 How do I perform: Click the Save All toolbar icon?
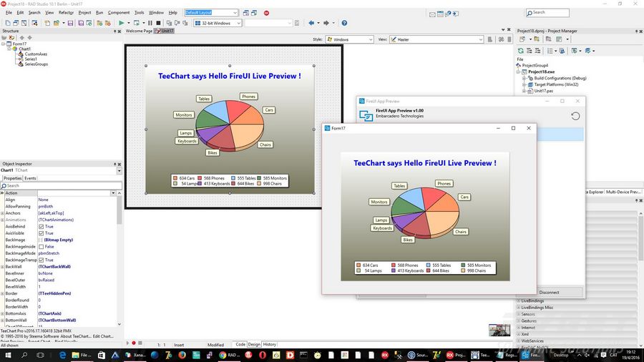coord(81,23)
